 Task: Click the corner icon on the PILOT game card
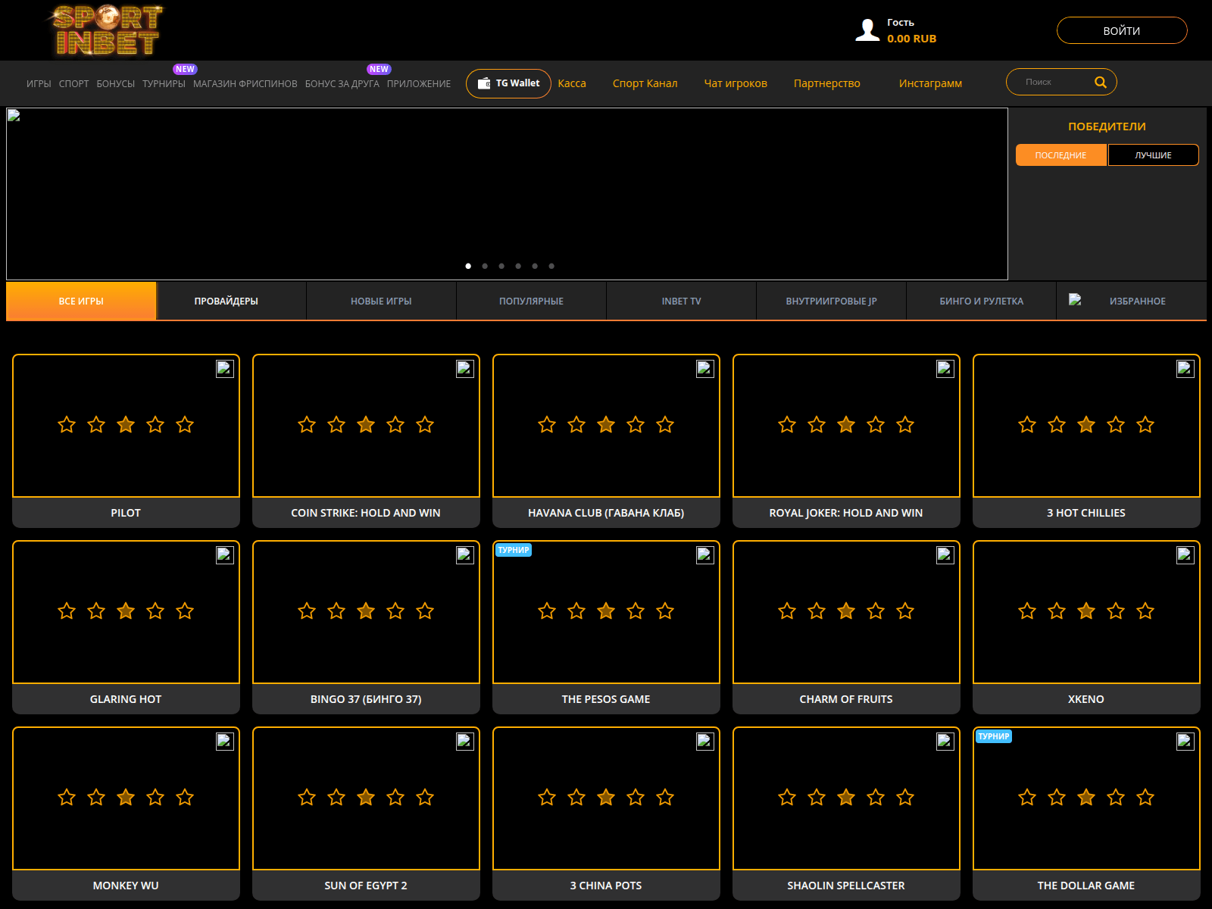click(224, 368)
